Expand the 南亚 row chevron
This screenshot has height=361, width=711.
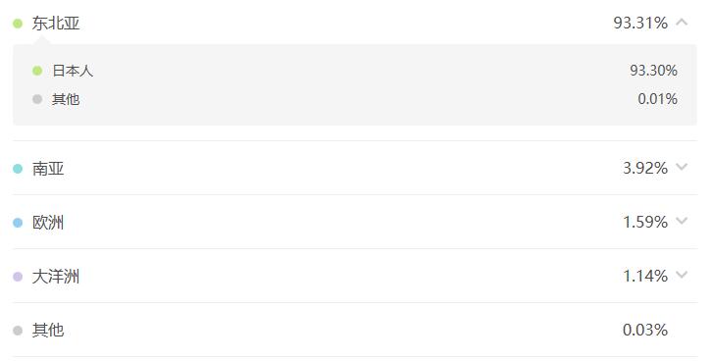(x=682, y=167)
